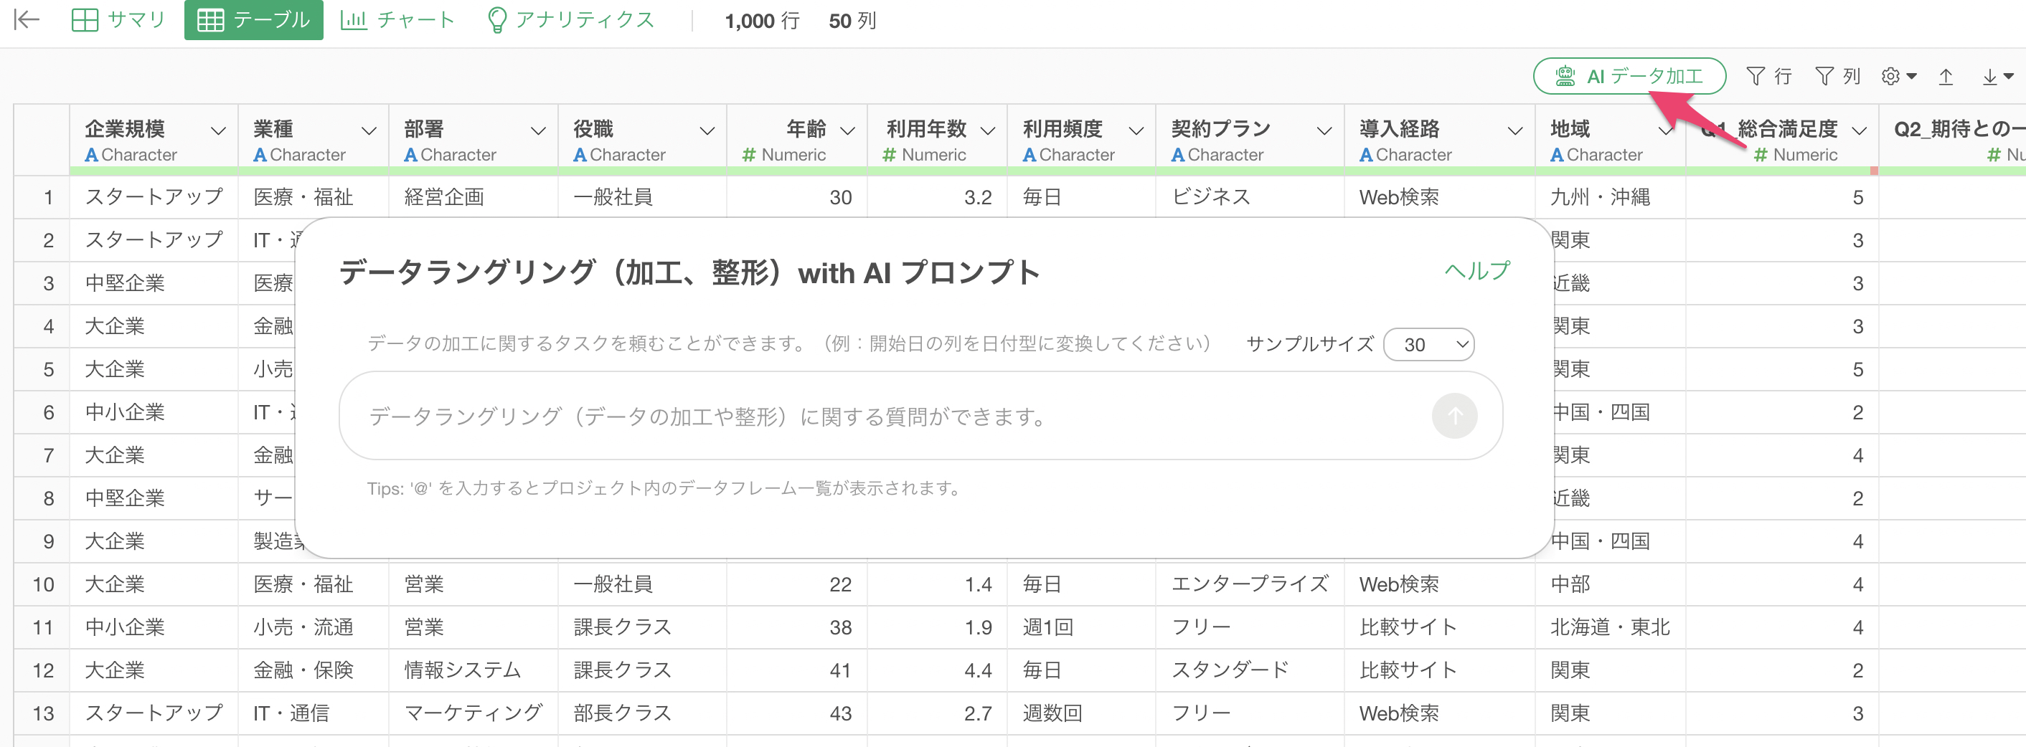Expand the 企業規模 column menu

[219, 130]
